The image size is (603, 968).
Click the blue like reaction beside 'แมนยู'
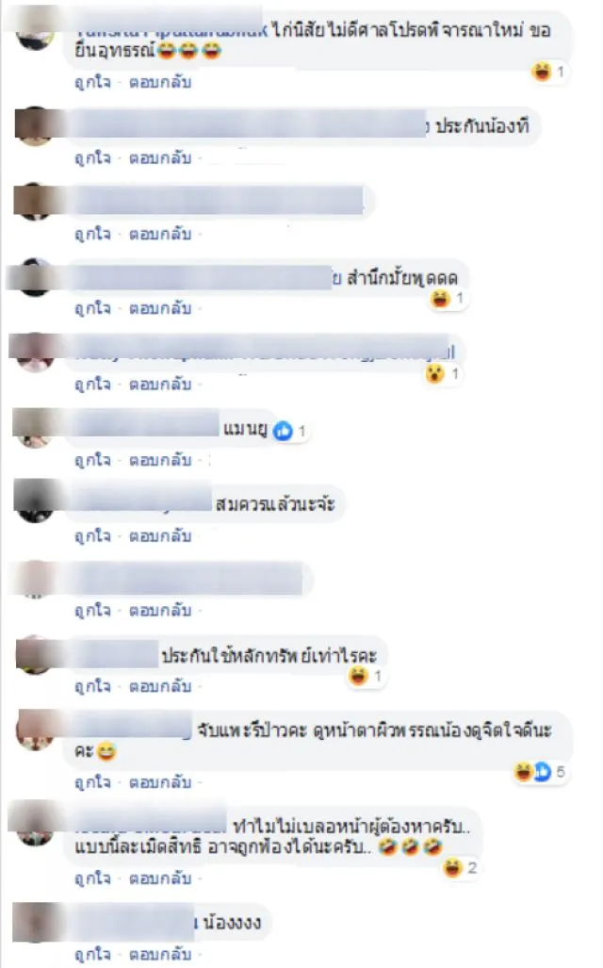pyautogui.click(x=284, y=431)
